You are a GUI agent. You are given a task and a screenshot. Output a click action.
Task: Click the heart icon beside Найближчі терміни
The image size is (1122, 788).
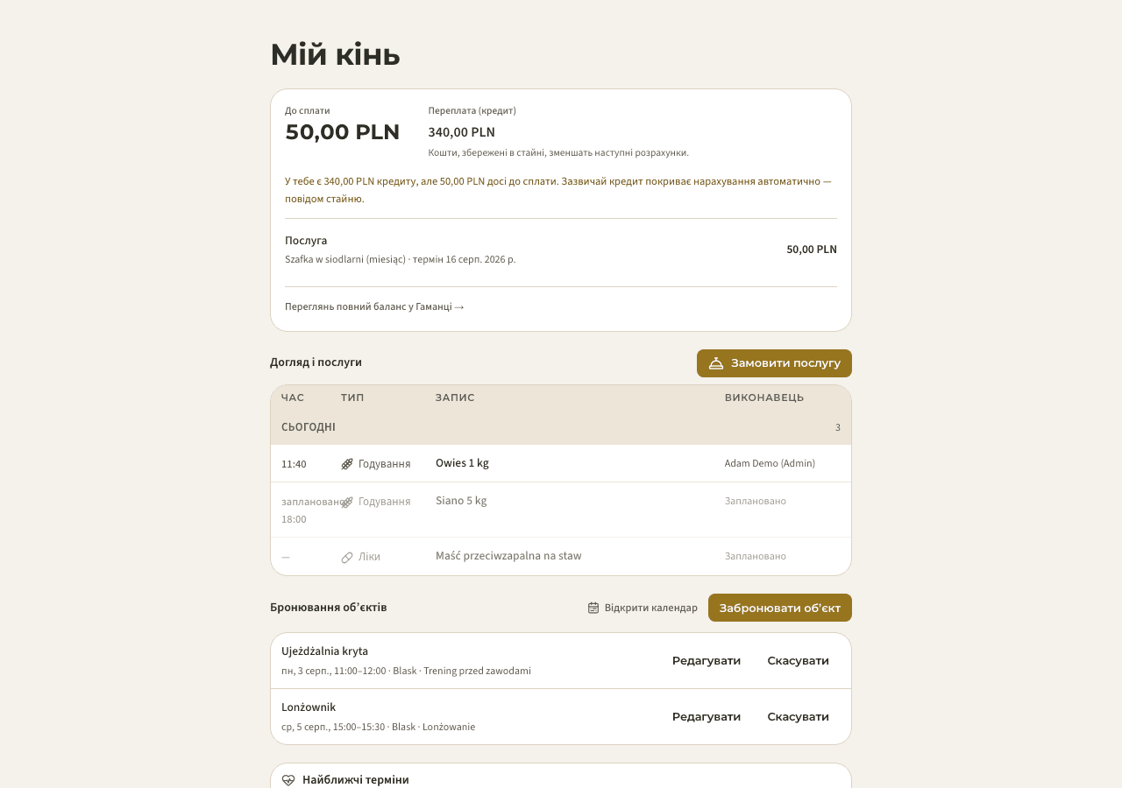pos(288,780)
